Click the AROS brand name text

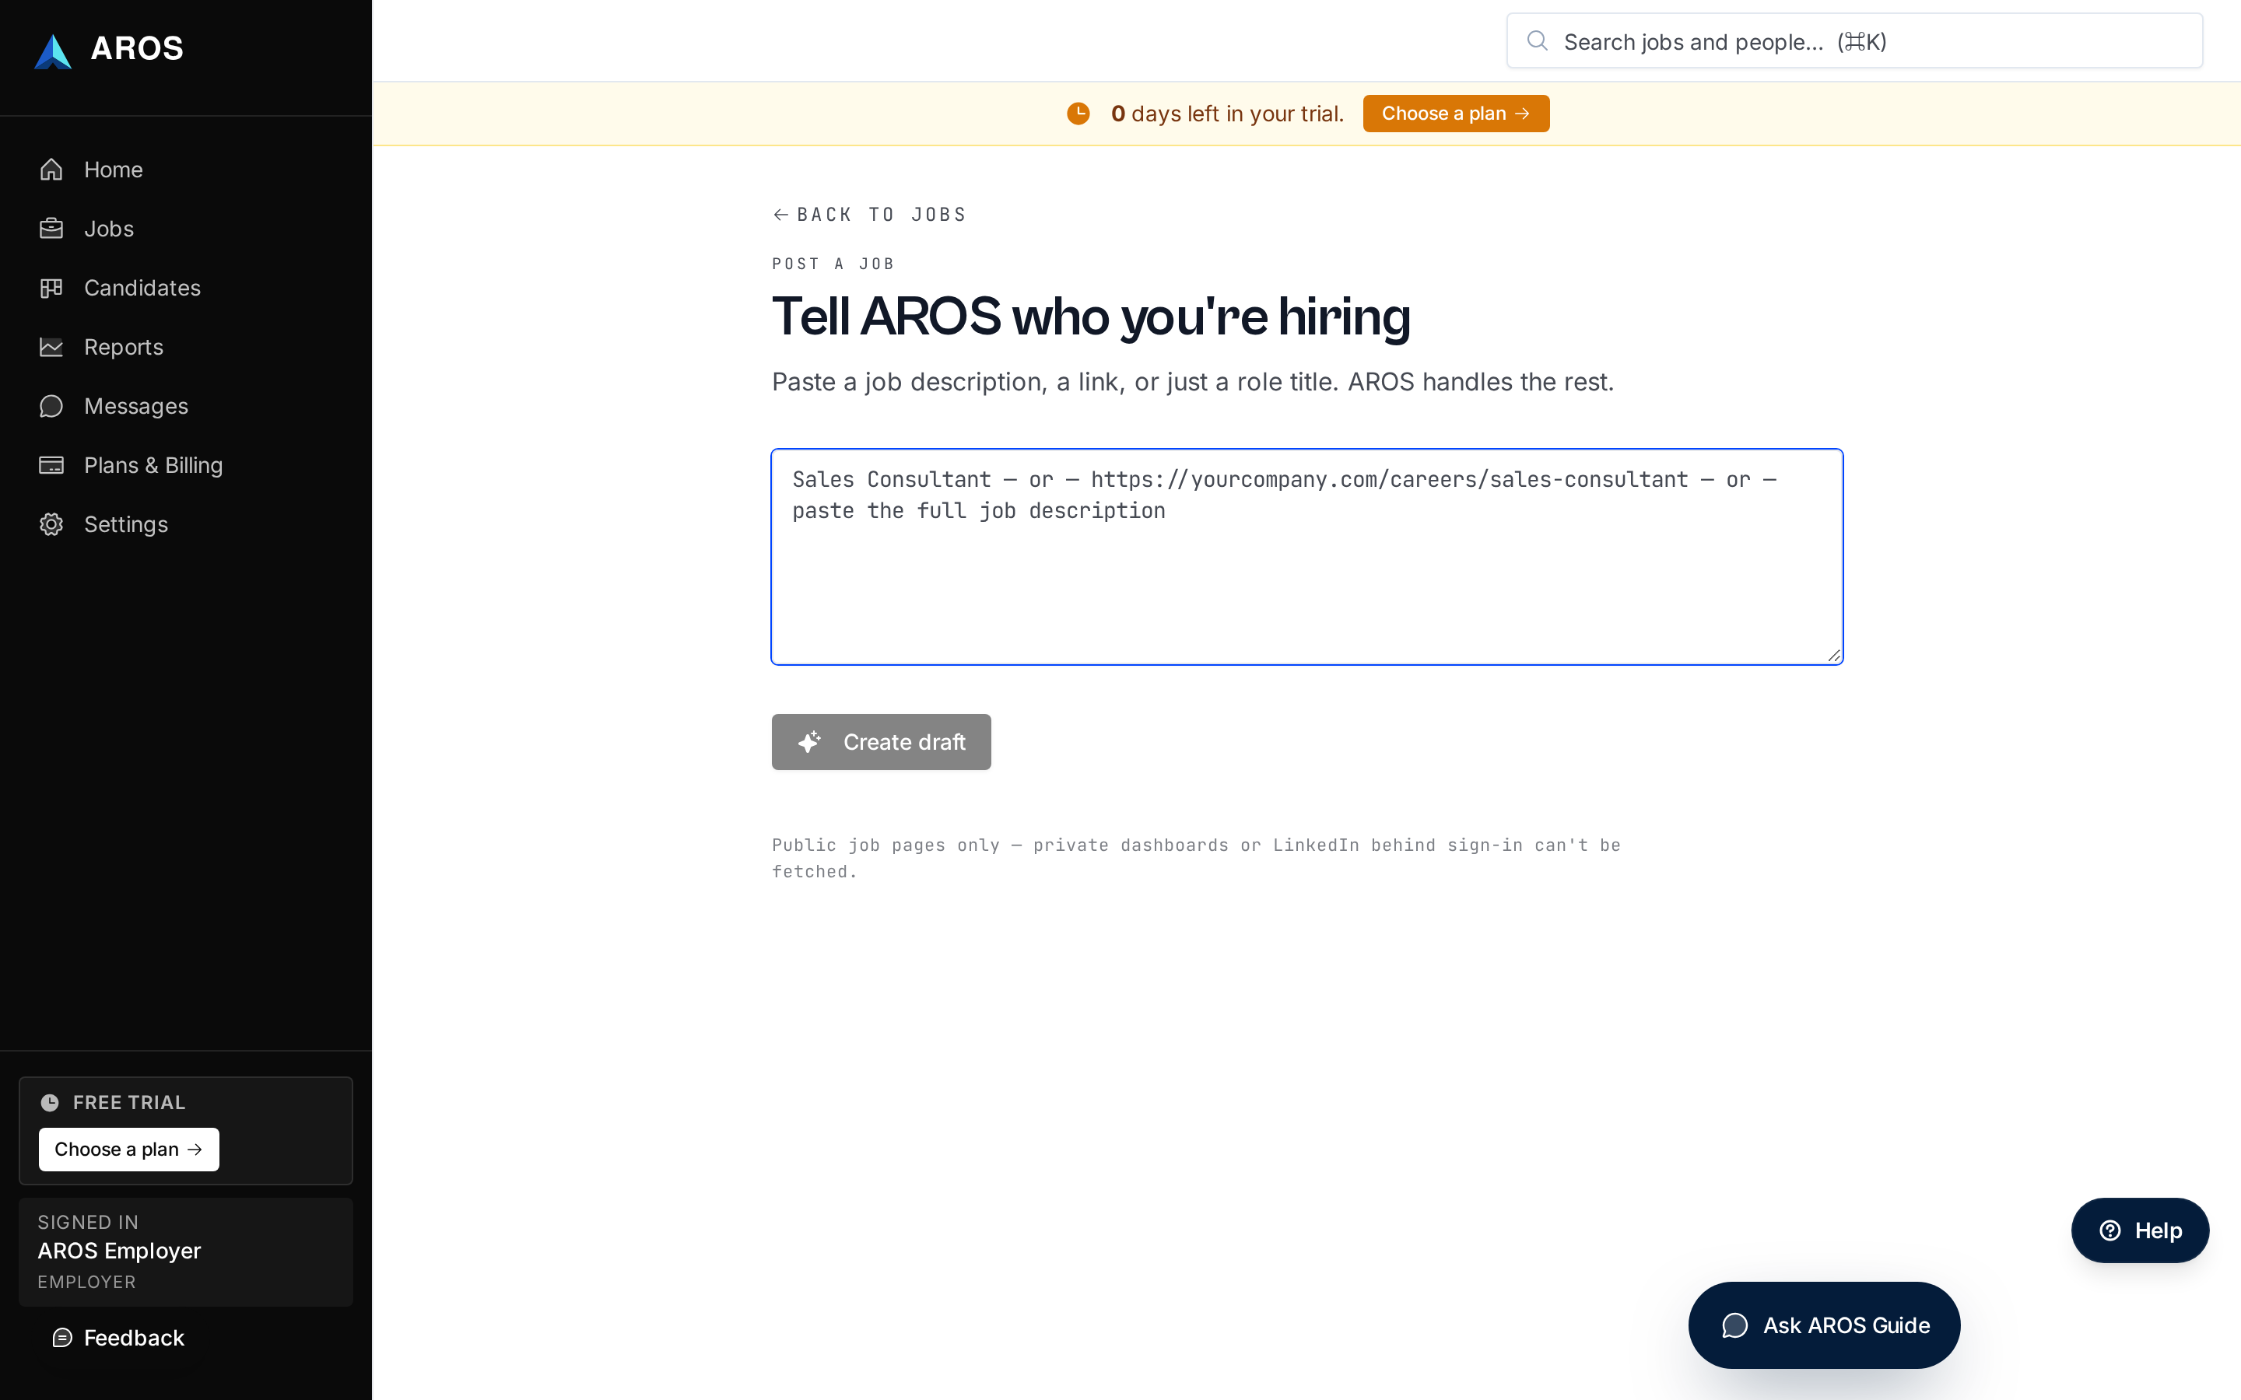pos(137,48)
